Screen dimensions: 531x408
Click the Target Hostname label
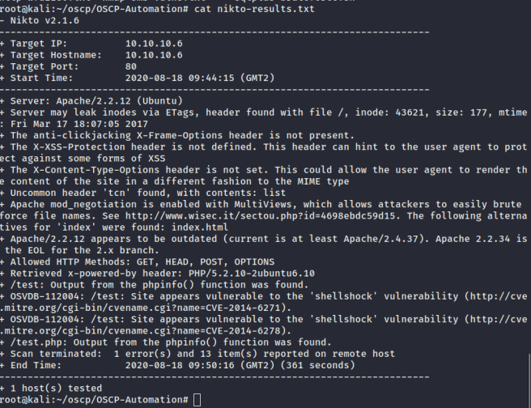coord(56,54)
